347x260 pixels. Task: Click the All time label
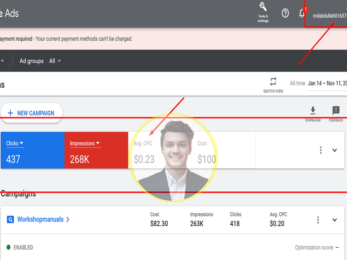coord(297,83)
